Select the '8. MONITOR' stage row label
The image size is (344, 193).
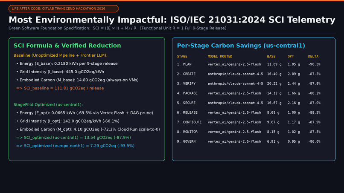187,132
